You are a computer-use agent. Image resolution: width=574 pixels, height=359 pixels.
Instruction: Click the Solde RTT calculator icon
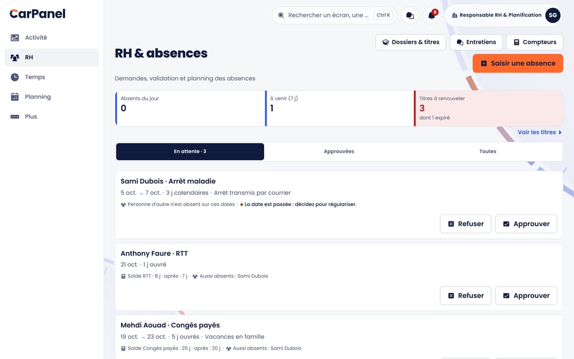click(x=123, y=276)
